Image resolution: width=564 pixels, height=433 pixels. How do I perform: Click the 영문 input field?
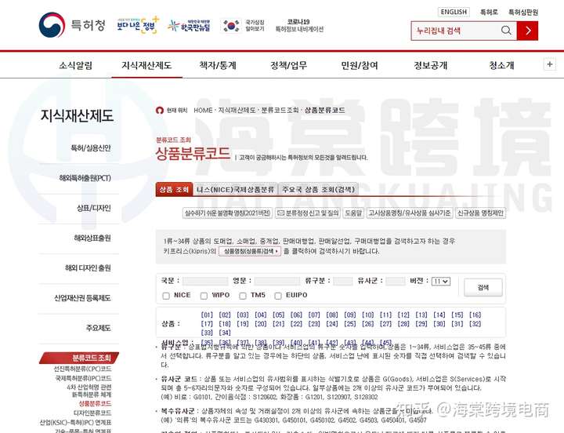pyautogui.click(x=277, y=281)
